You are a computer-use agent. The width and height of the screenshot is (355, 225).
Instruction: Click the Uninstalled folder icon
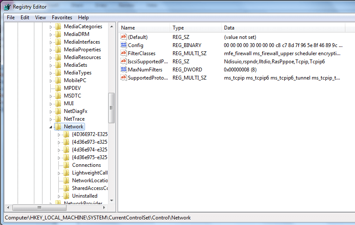click(67, 196)
